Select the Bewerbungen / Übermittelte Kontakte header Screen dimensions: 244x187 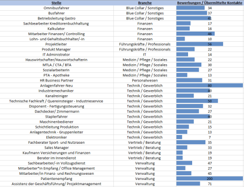[x=209, y=3]
